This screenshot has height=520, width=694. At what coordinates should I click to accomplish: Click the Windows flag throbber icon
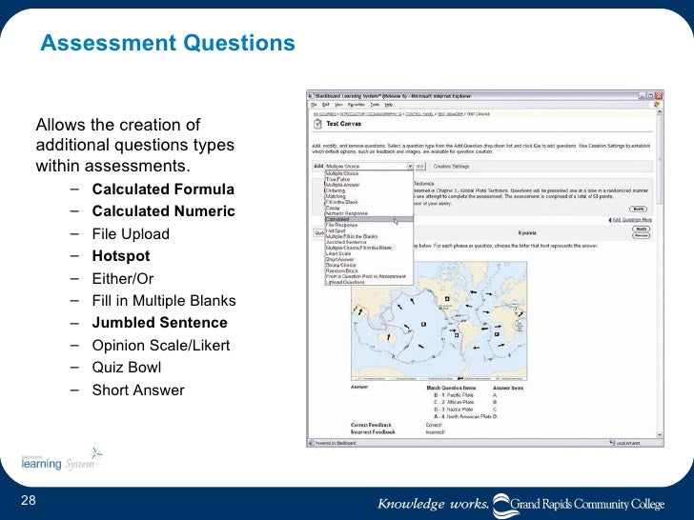click(657, 105)
